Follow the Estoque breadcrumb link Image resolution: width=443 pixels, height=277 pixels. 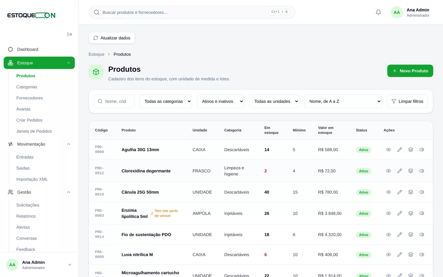click(x=96, y=54)
